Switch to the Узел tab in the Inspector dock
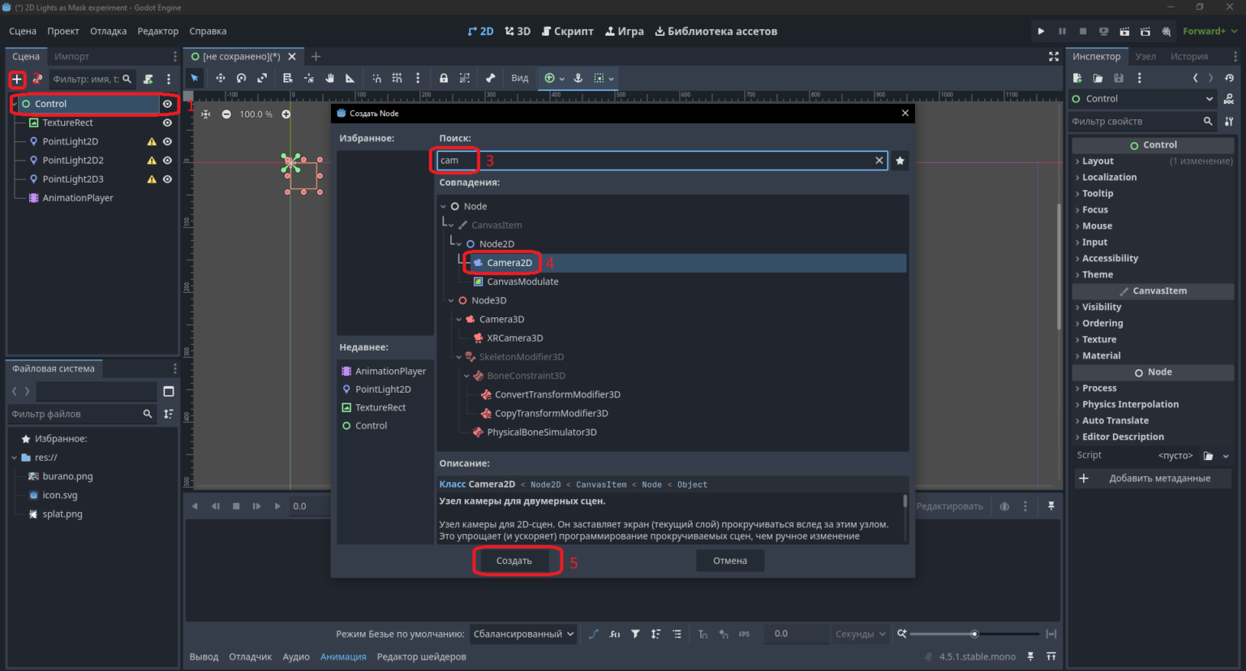 pos(1145,56)
